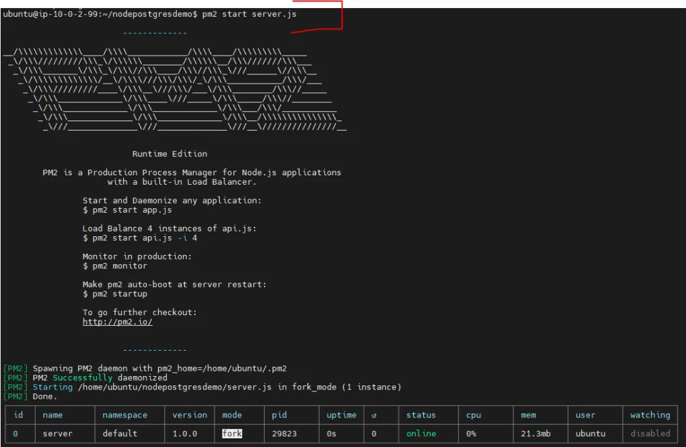Screen dimensions: 686x447
Task: Click 'PM2 Successfully daemonized' log line
Action: 85,377
